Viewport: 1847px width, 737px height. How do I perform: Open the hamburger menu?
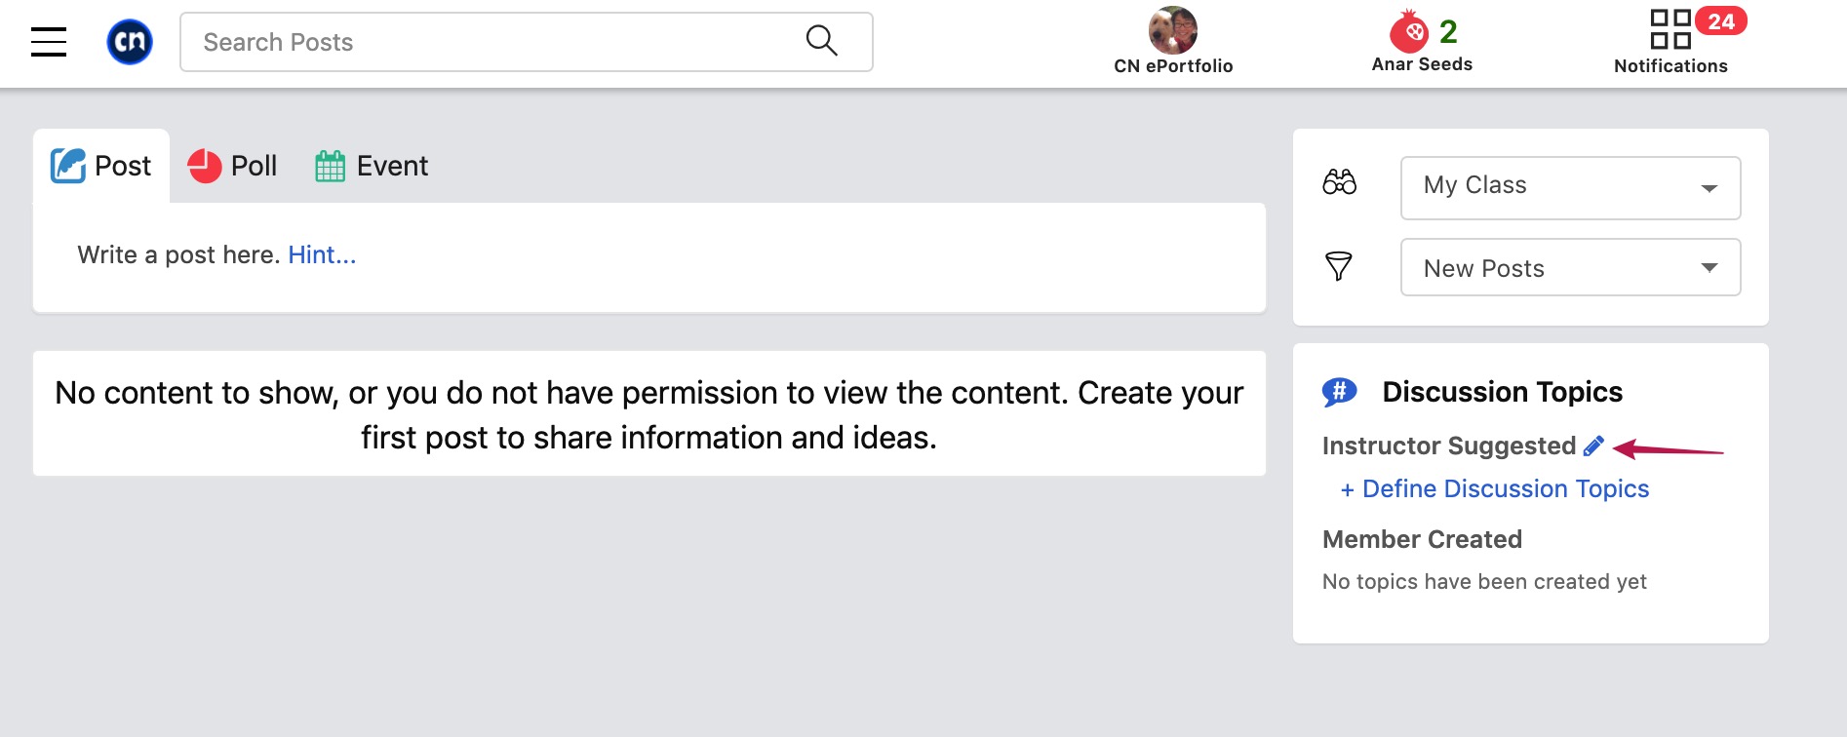[x=49, y=42]
